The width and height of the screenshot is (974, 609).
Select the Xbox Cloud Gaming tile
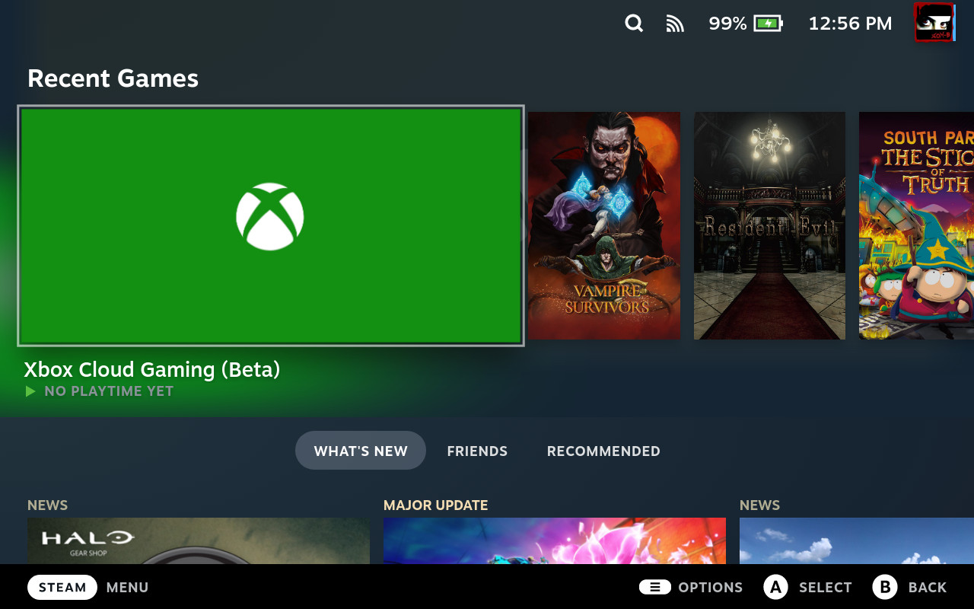click(x=271, y=226)
